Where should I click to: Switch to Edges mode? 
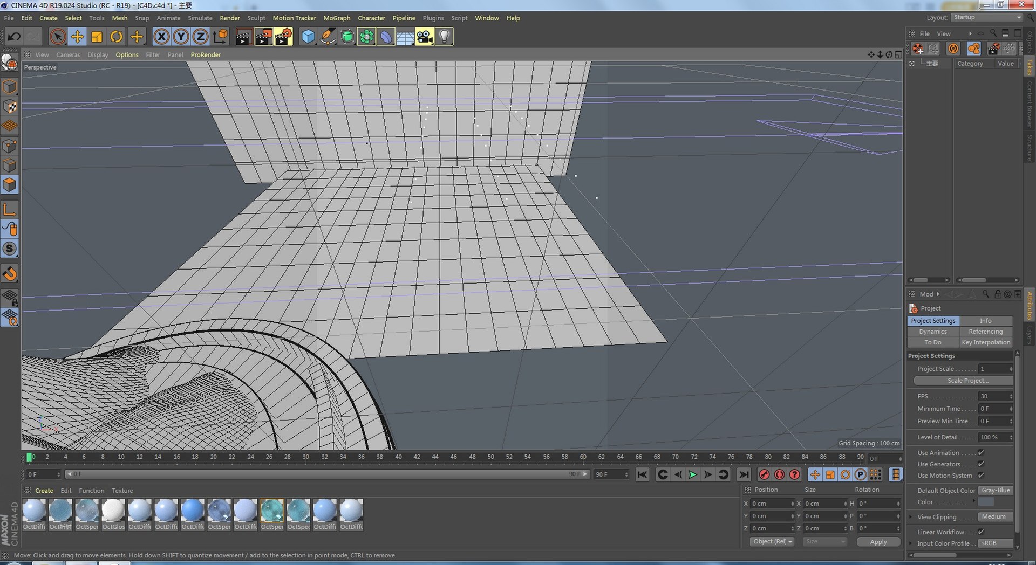10,165
